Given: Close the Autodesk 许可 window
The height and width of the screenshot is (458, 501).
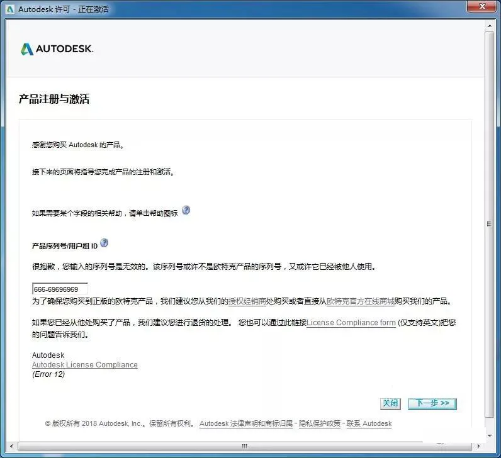Looking at the screenshot, I should pos(482,6).
